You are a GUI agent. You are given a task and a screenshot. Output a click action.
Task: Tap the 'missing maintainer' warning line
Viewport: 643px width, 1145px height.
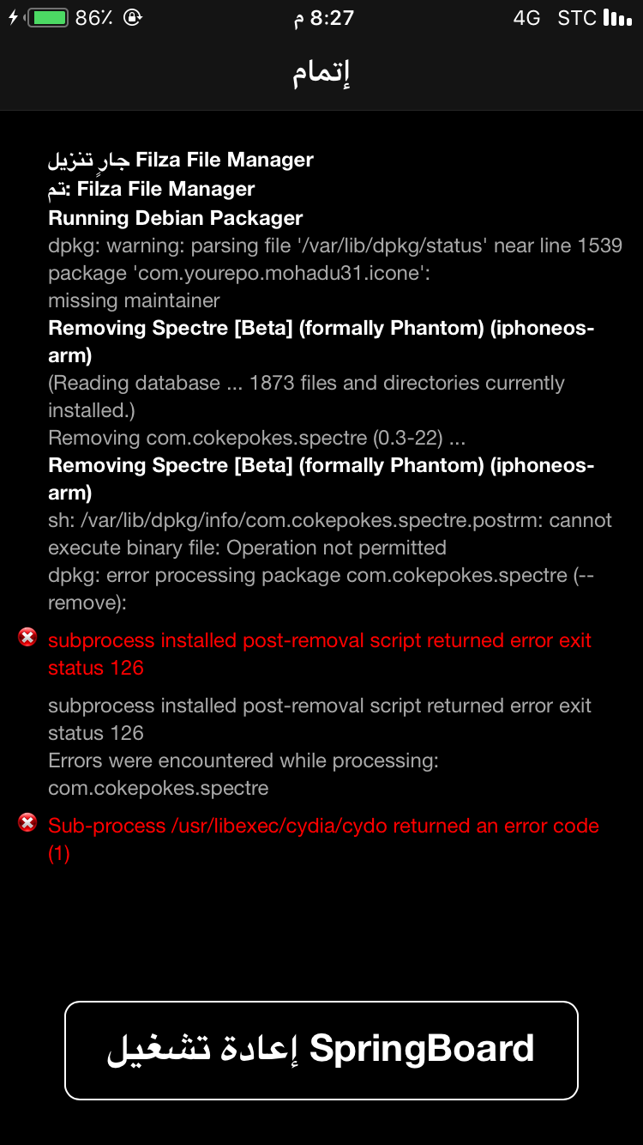134,300
